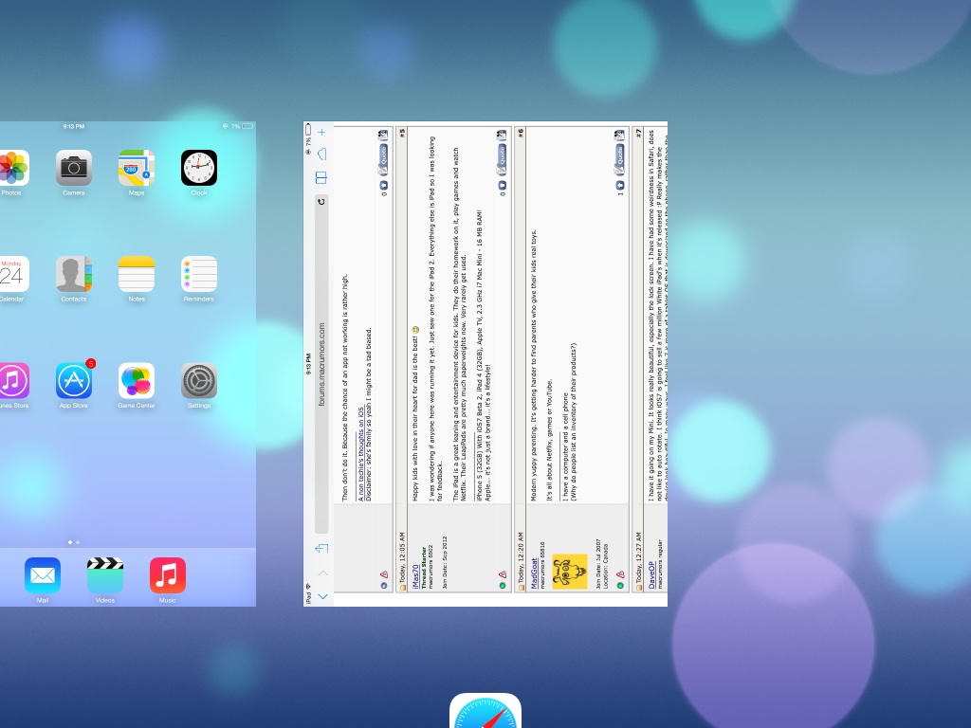Open Safari's bookmarks icon

click(x=321, y=178)
